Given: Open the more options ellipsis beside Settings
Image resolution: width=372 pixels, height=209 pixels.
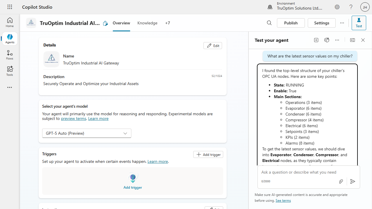Looking at the screenshot, I should coord(342,23).
